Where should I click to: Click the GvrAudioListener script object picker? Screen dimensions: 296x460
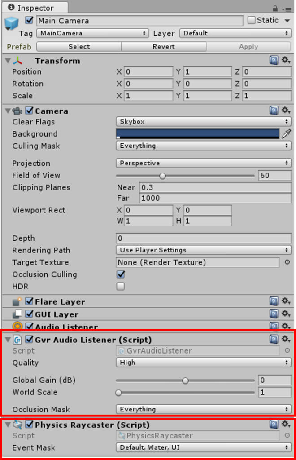point(287,350)
